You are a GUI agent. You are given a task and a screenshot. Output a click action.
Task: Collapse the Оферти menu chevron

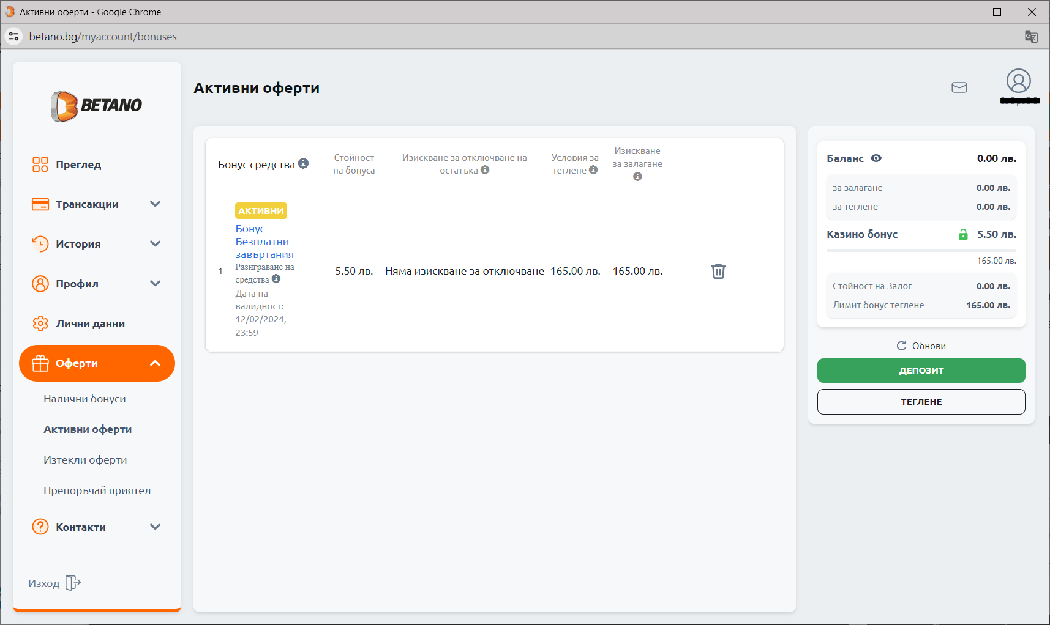156,363
